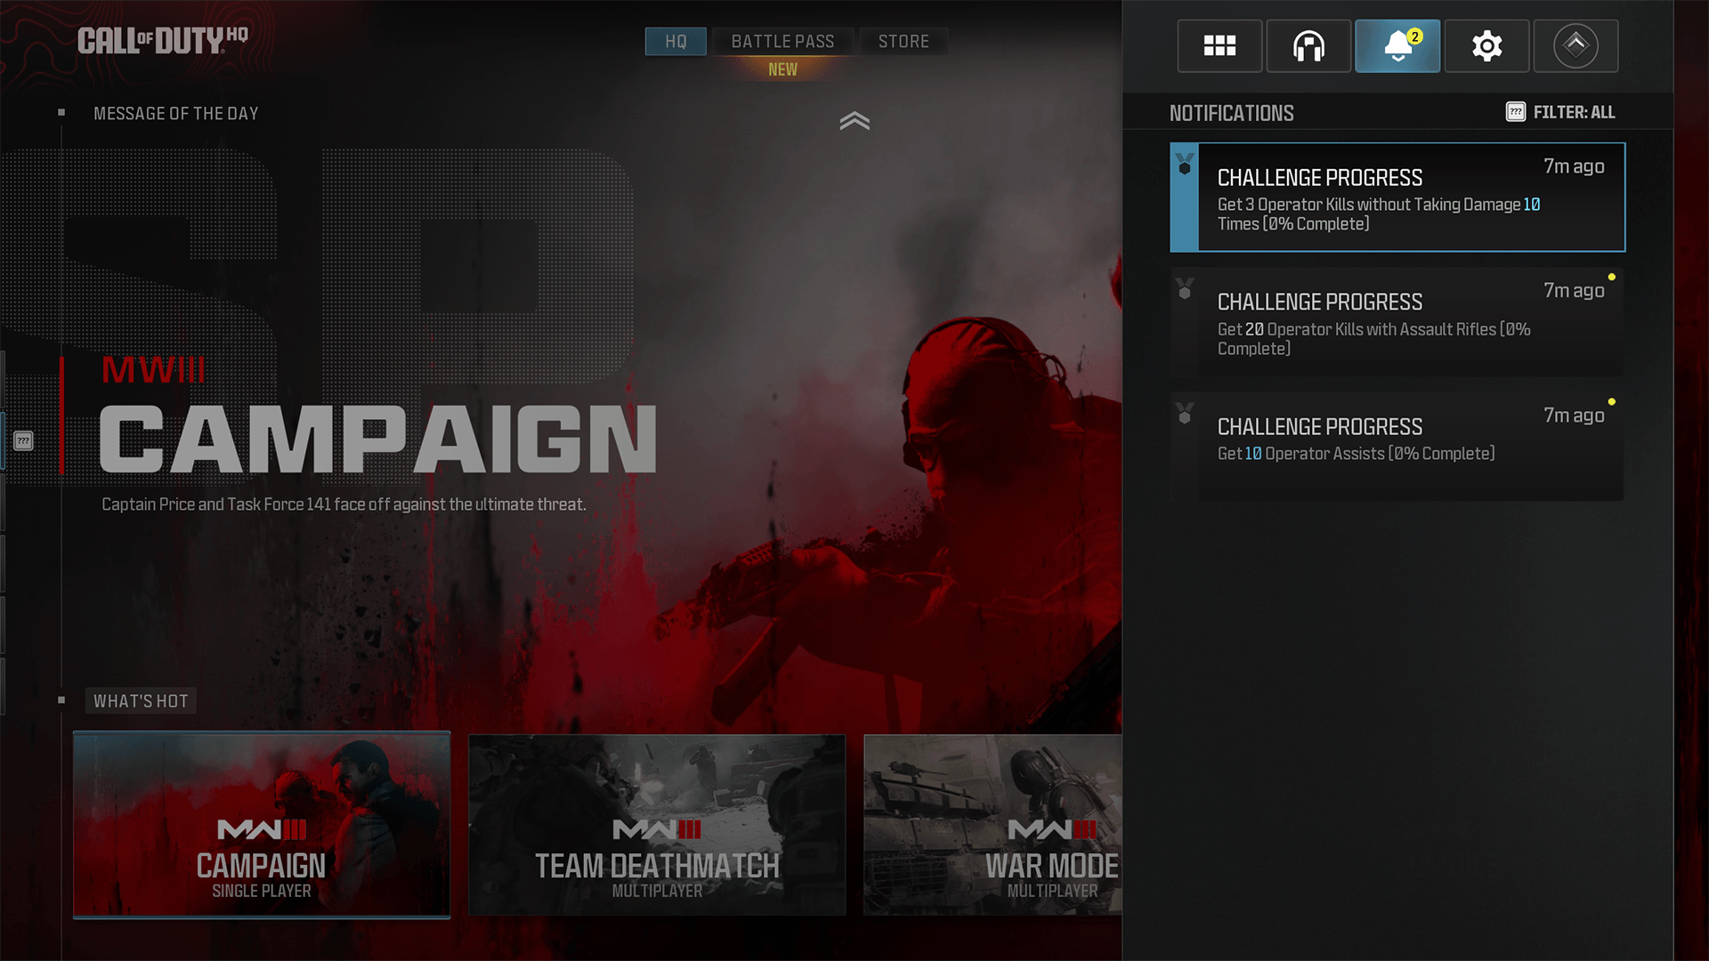The width and height of the screenshot is (1709, 961).
Task: Click the navigation arrow icon top-right
Action: click(1575, 45)
